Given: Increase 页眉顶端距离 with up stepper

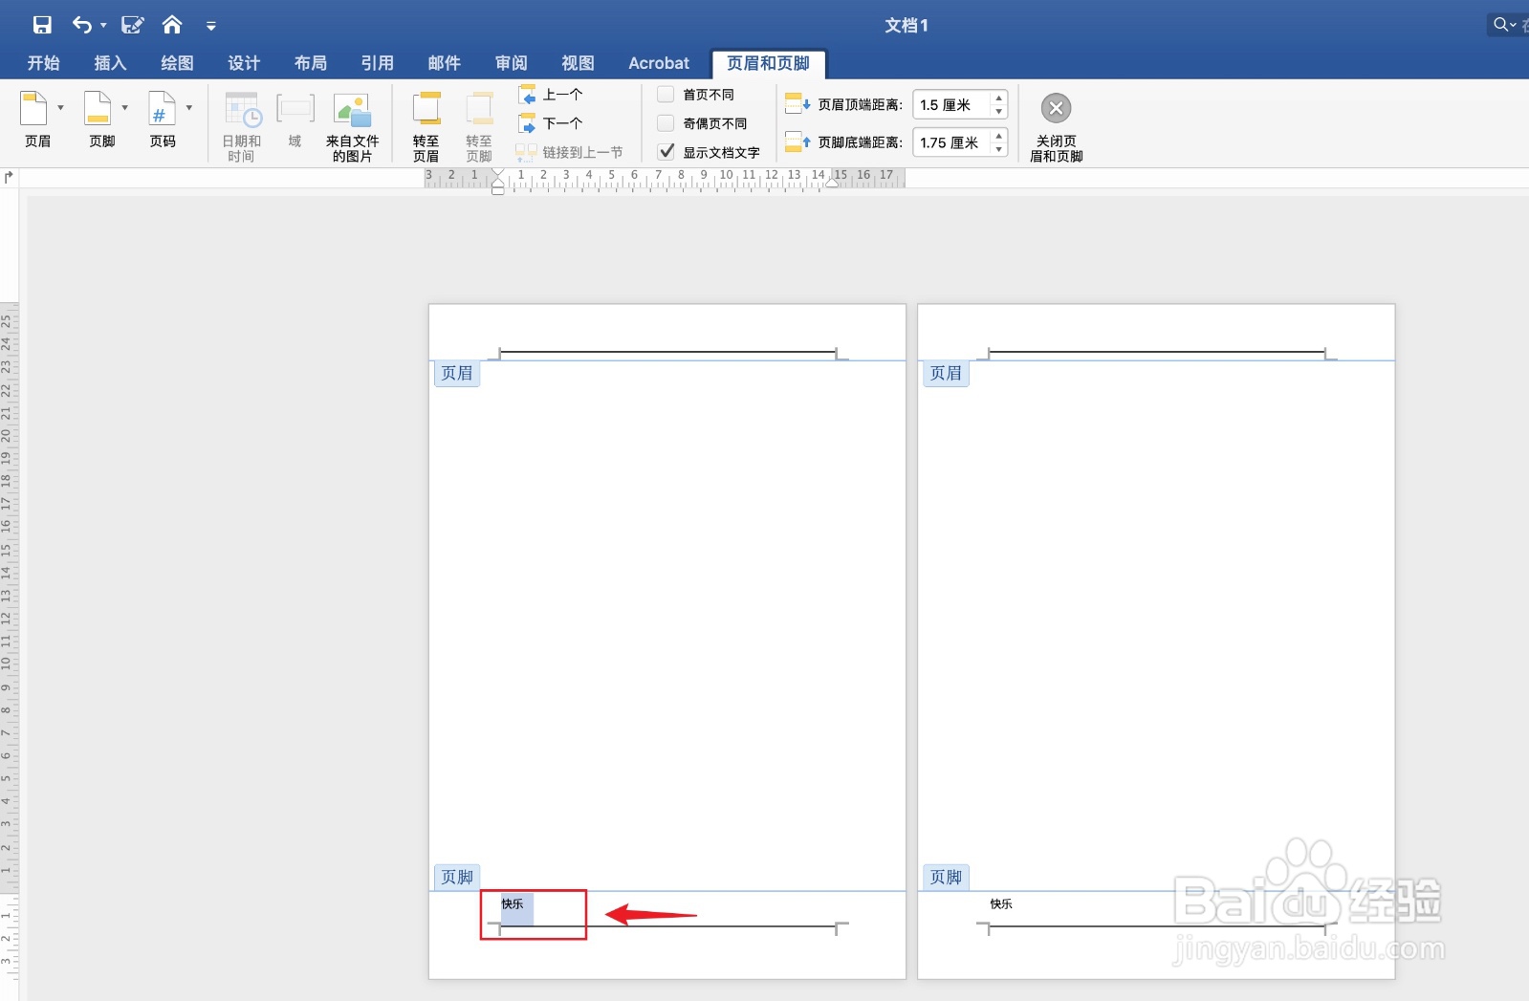Looking at the screenshot, I should [999, 98].
